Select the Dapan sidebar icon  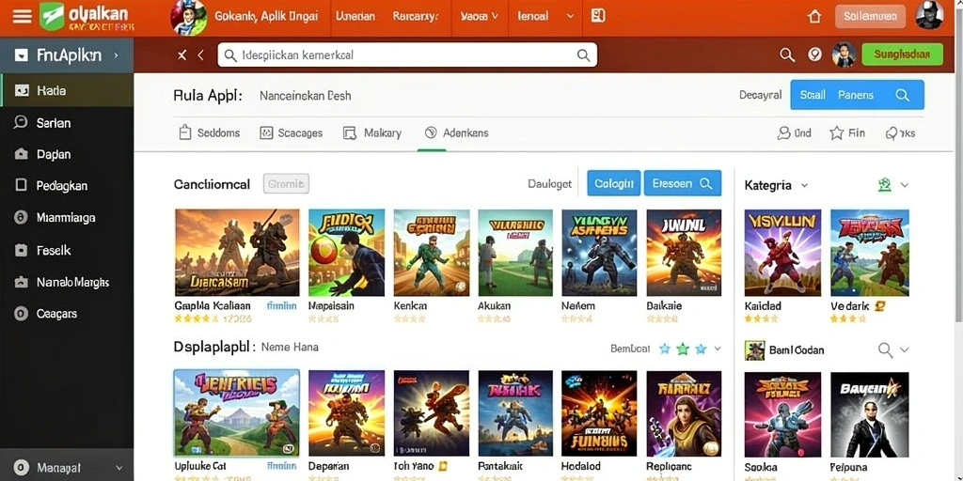click(x=22, y=154)
